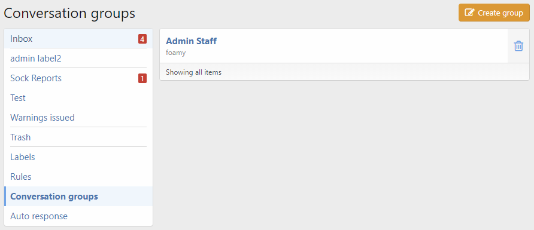Select the Test label in sidebar
The height and width of the screenshot is (230, 534).
(78, 98)
